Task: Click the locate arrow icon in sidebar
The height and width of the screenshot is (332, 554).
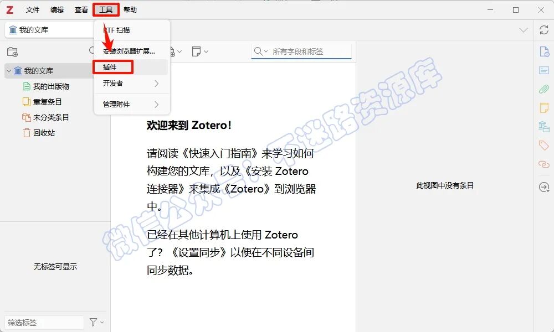Action: [x=544, y=187]
